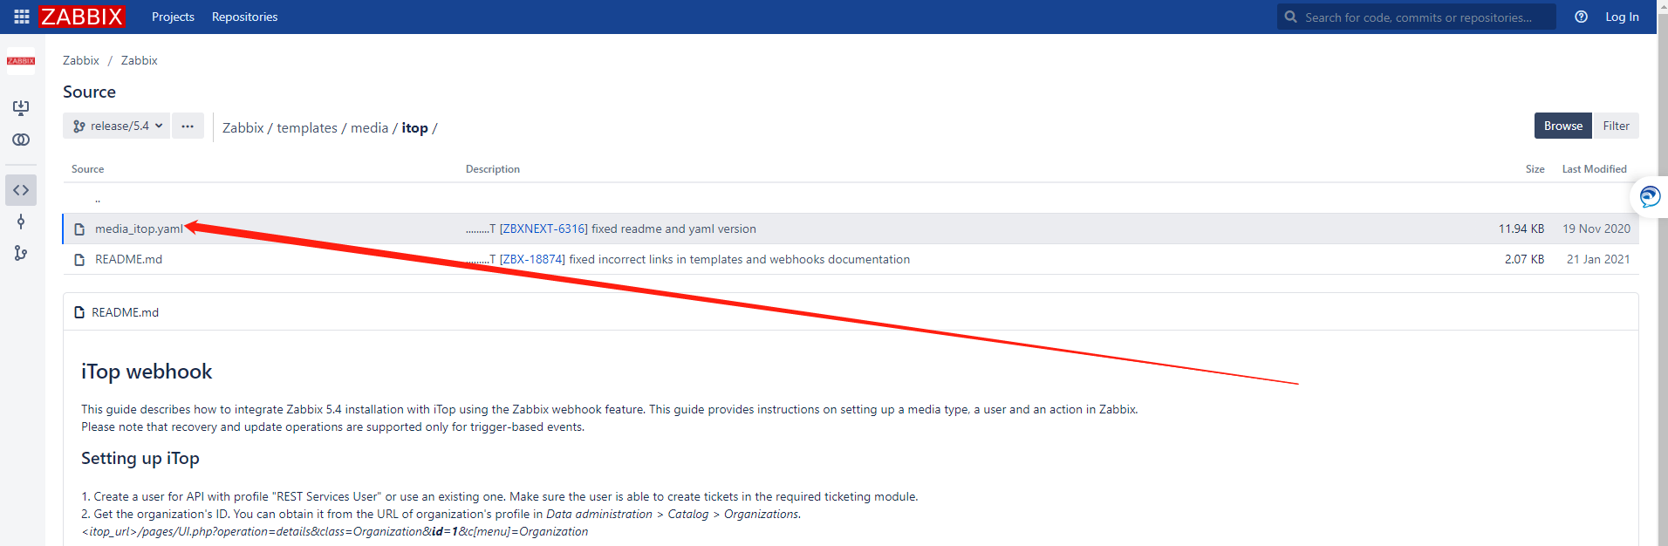Image resolution: width=1668 pixels, height=546 pixels.
Task: Open the Commits sidebar icon
Action: click(x=21, y=222)
